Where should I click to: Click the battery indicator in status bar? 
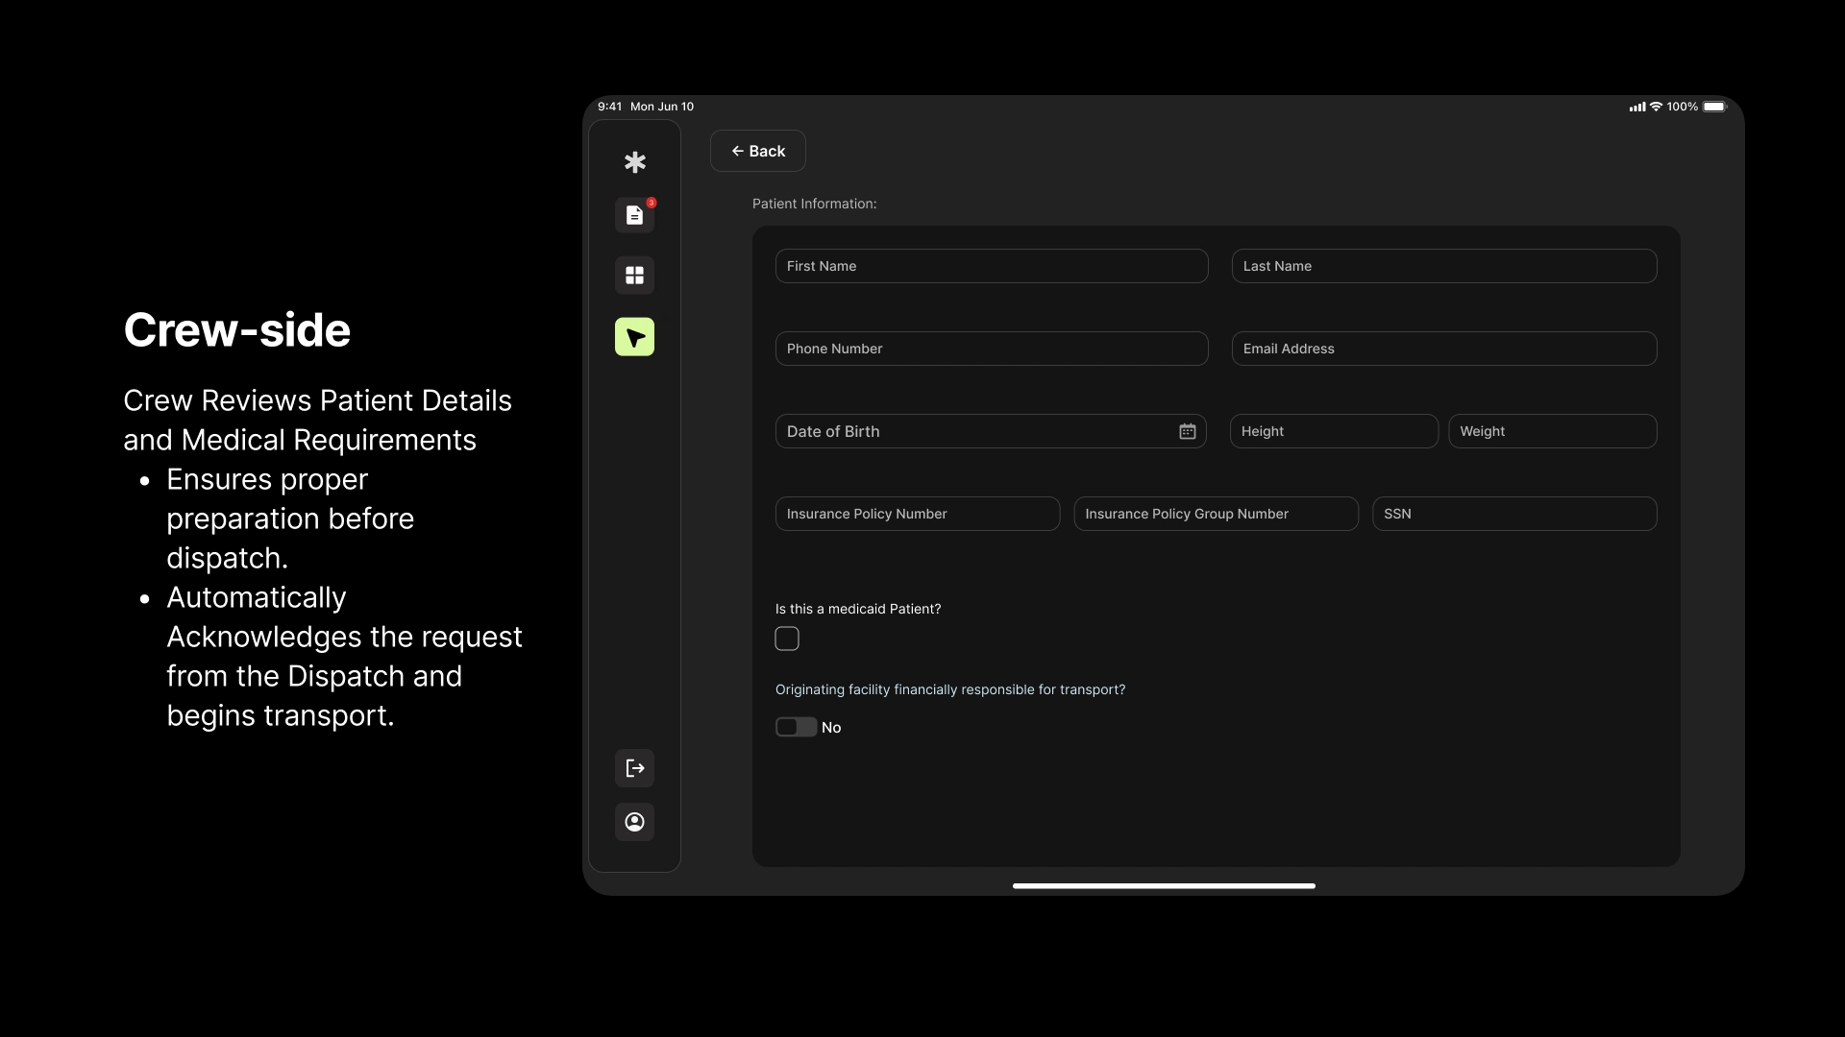click(x=1714, y=107)
